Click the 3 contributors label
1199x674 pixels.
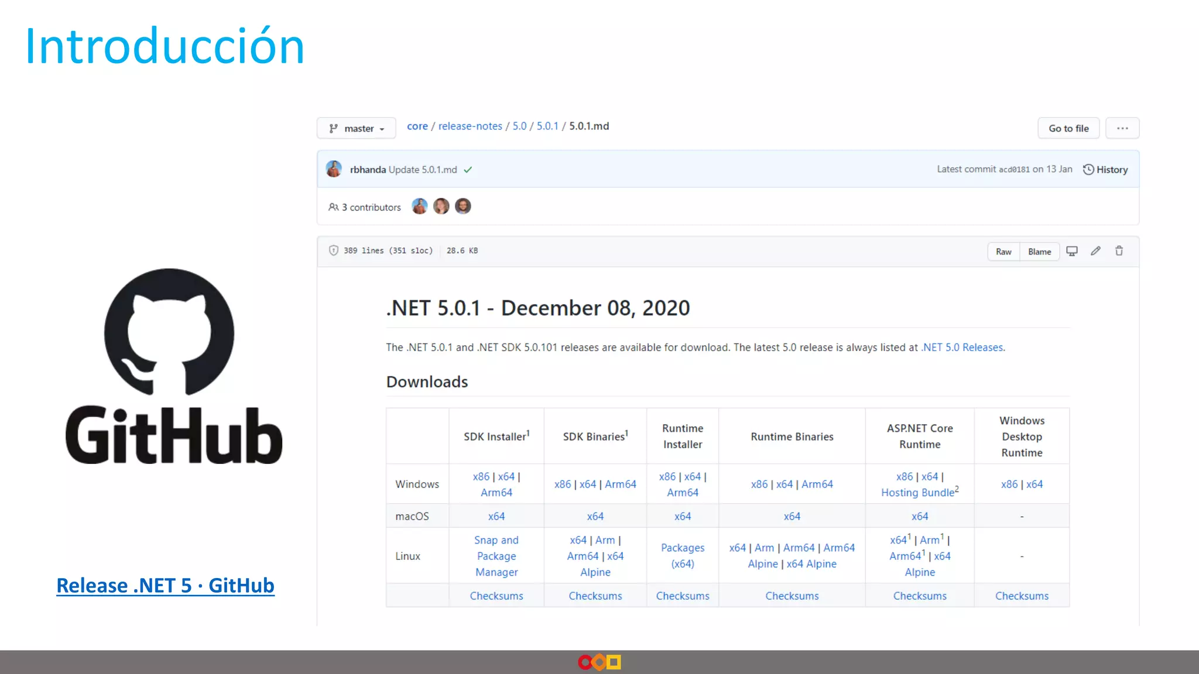pyautogui.click(x=365, y=207)
